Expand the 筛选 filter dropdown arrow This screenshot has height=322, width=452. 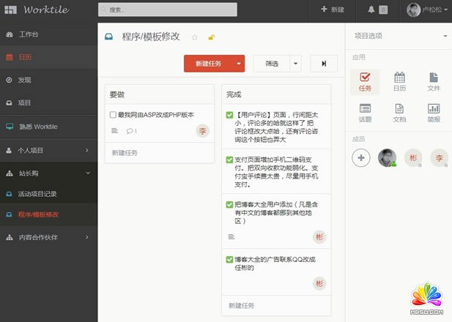(295, 64)
